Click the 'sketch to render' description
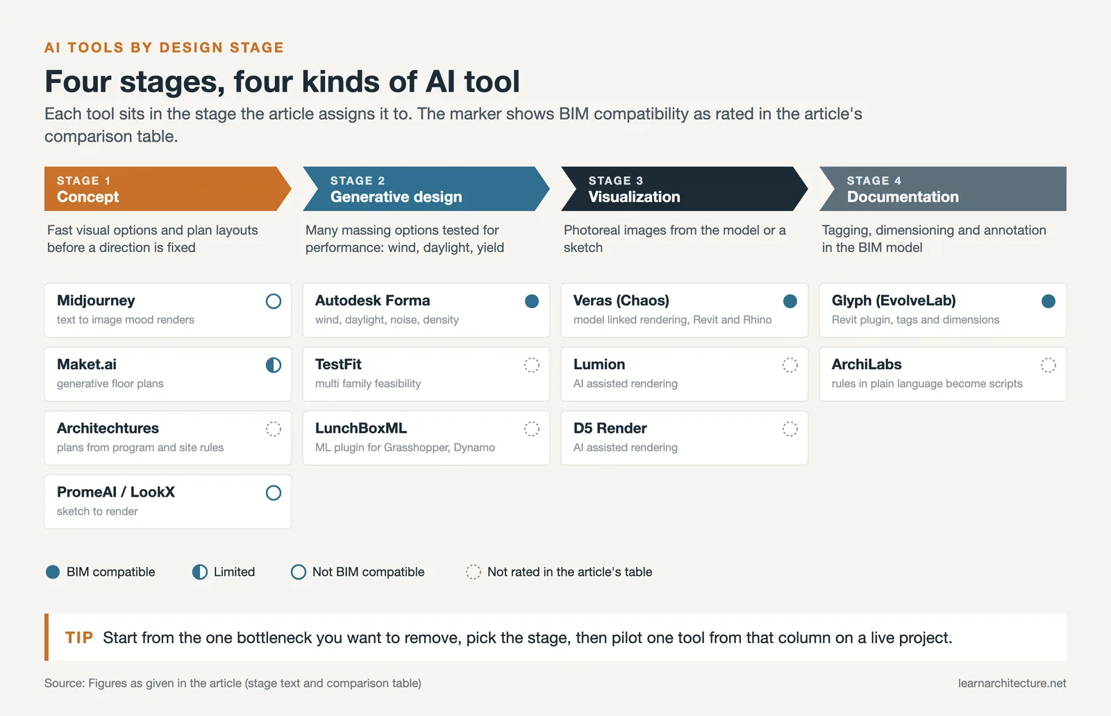Screen dimensions: 1111x716 point(97,511)
